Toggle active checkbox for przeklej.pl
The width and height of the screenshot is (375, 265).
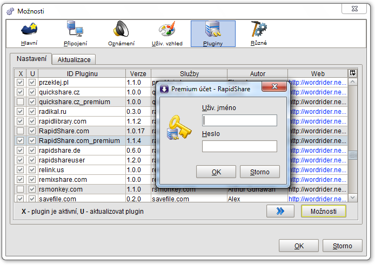pyautogui.click(x=21, y=83)
